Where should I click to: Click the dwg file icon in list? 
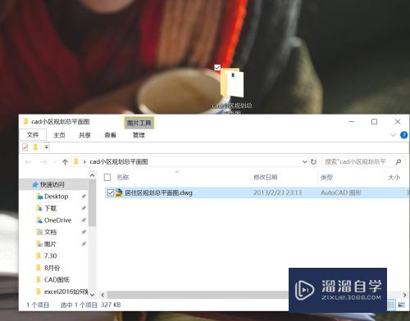pos(119,192)
